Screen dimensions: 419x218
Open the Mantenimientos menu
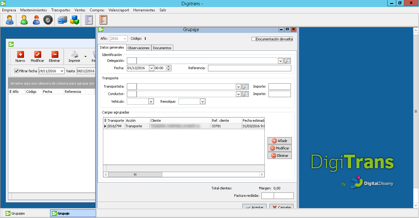33,10
